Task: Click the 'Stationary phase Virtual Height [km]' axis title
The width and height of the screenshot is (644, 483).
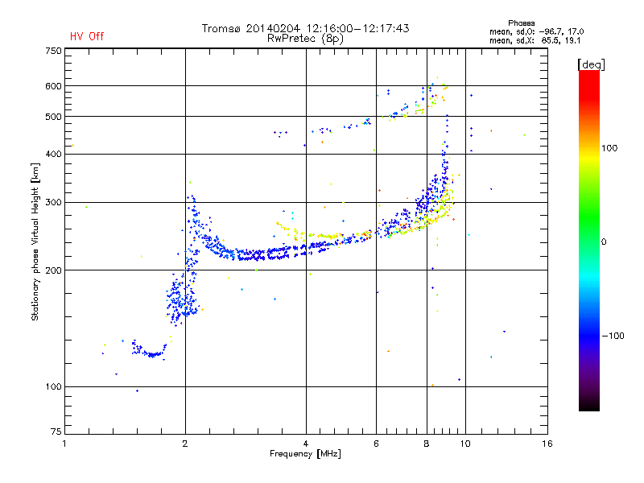Action: 35,242
